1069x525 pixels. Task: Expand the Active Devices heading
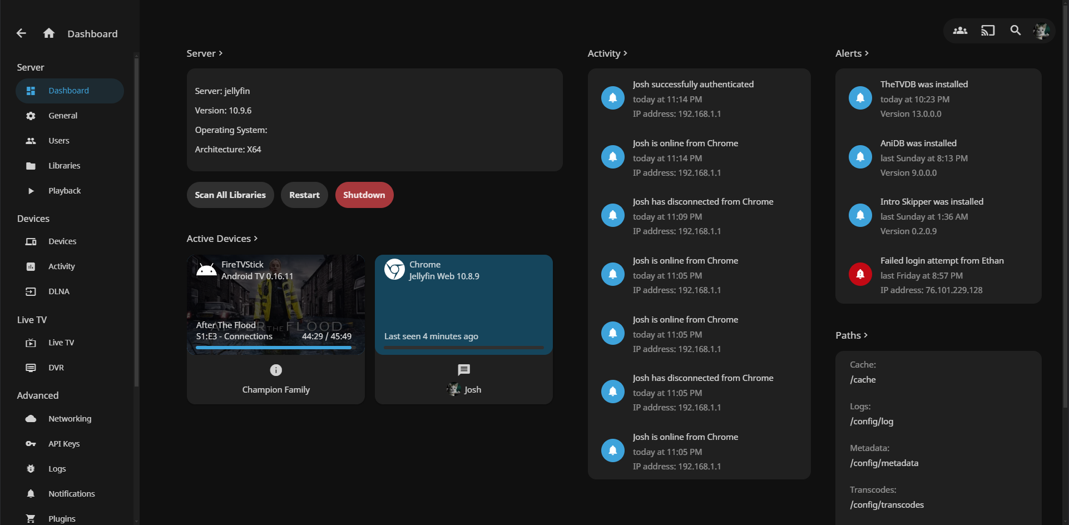pyautogui.click(x=222, y=239)
